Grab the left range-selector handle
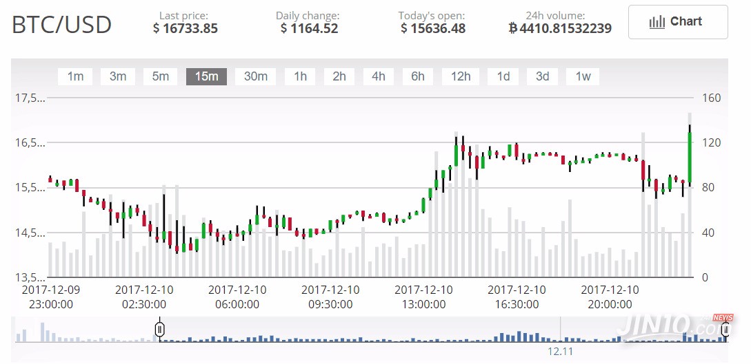Viewport: 751px width, 364px height. 160,329
